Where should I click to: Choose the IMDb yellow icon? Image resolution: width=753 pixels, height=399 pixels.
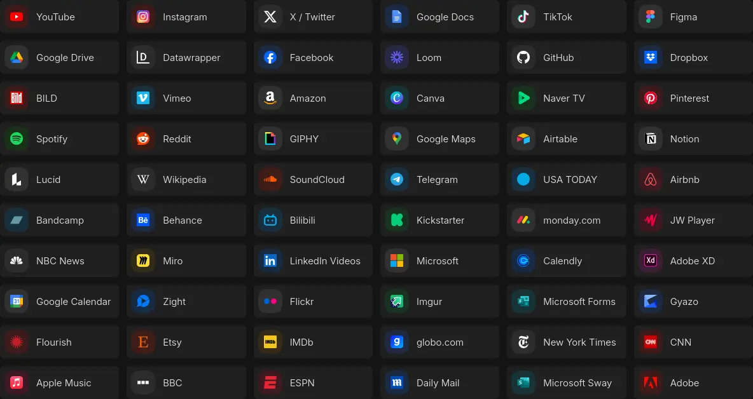pyautogui.click(x=270, y=342)
